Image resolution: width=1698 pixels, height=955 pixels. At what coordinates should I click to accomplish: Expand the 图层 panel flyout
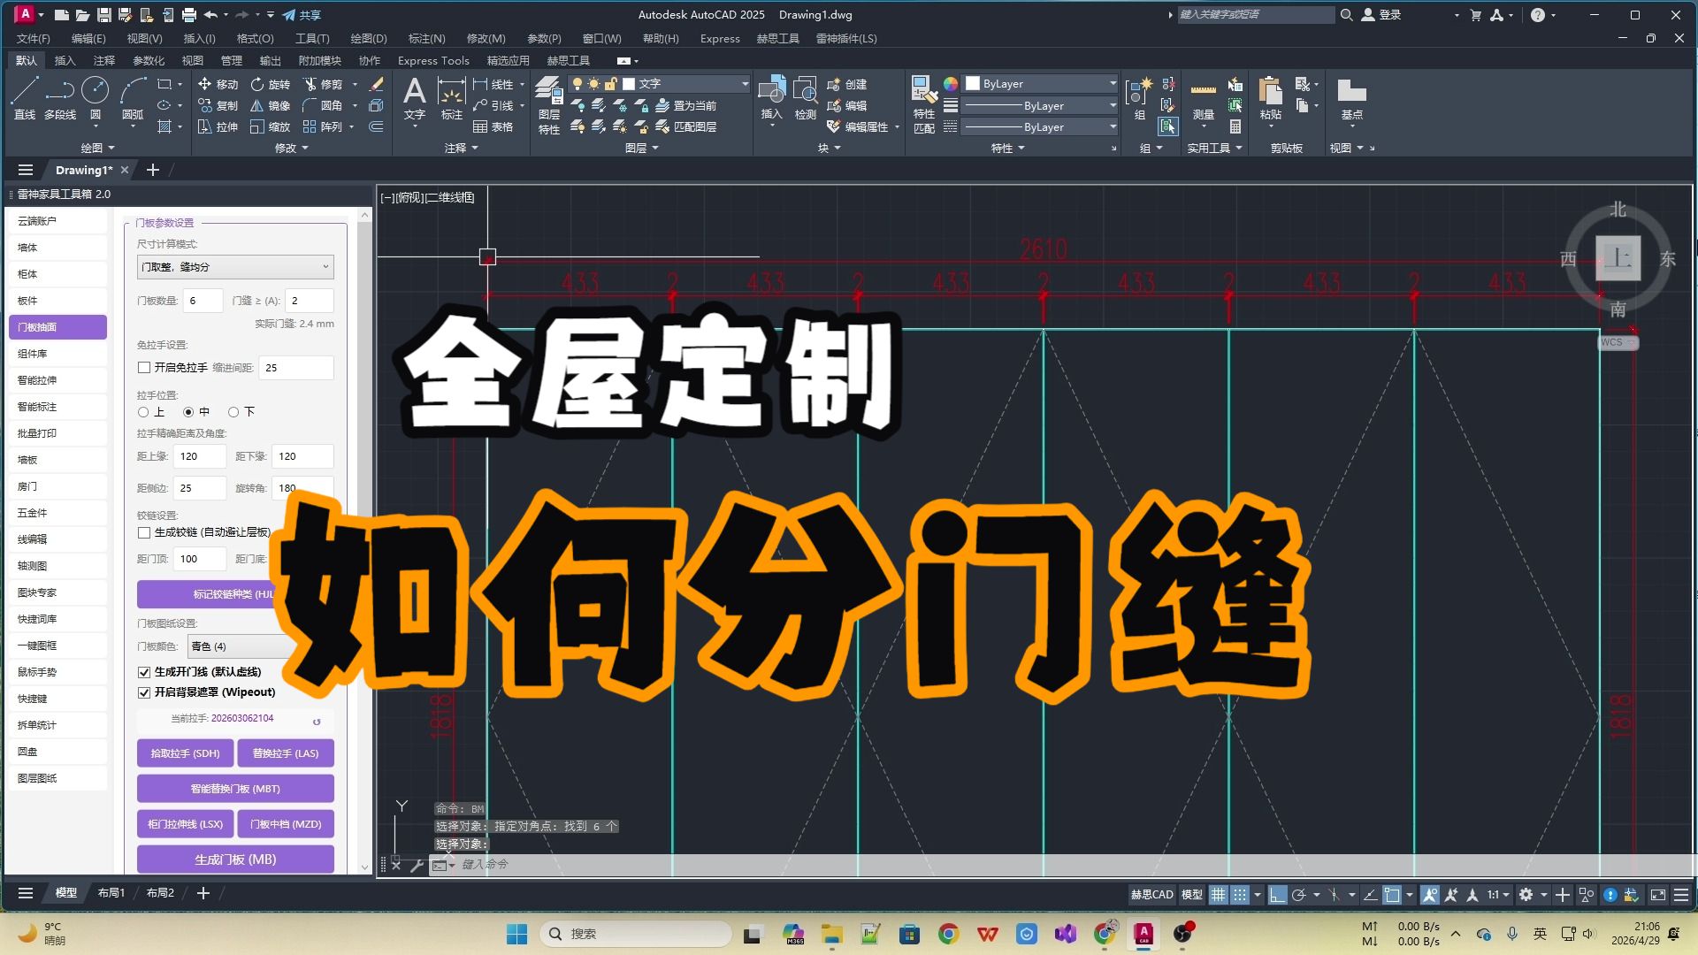click(641, 148)
